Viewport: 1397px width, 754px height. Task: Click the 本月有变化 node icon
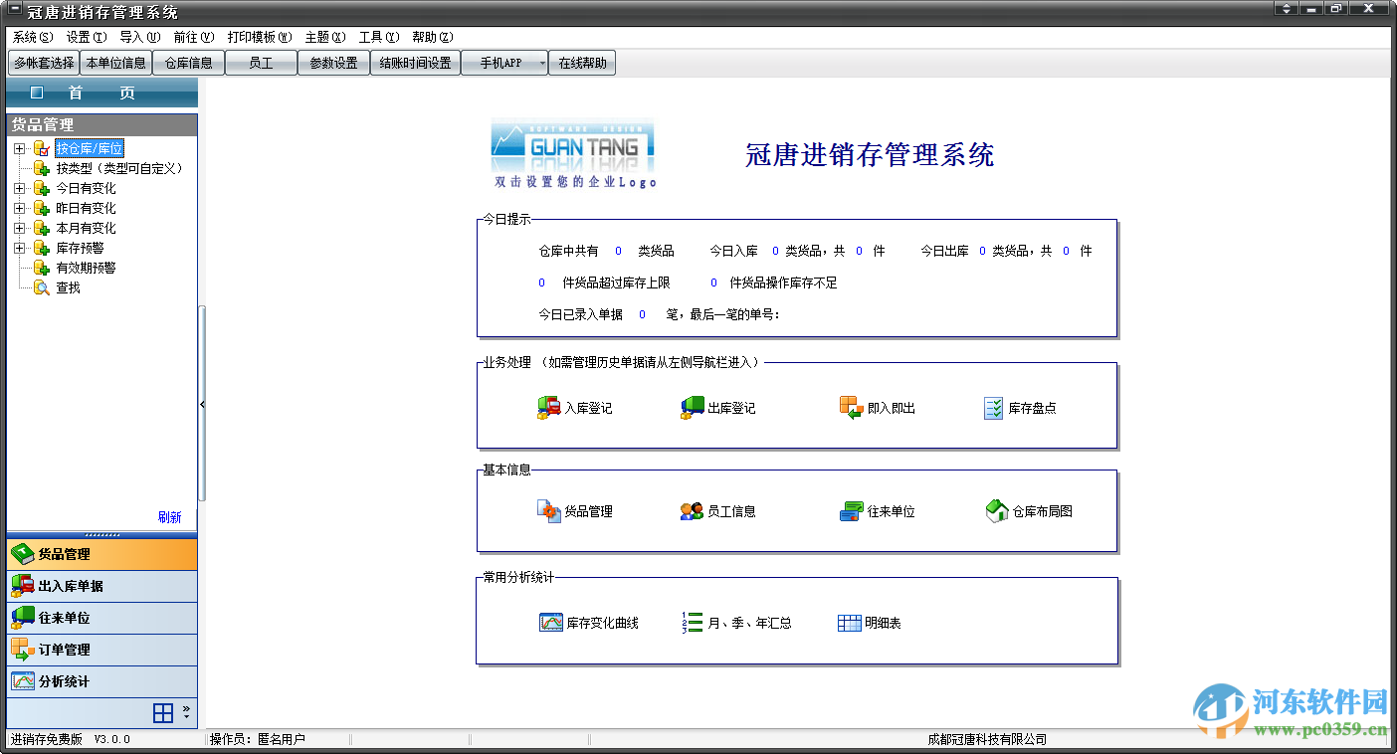tap(41, 228)
